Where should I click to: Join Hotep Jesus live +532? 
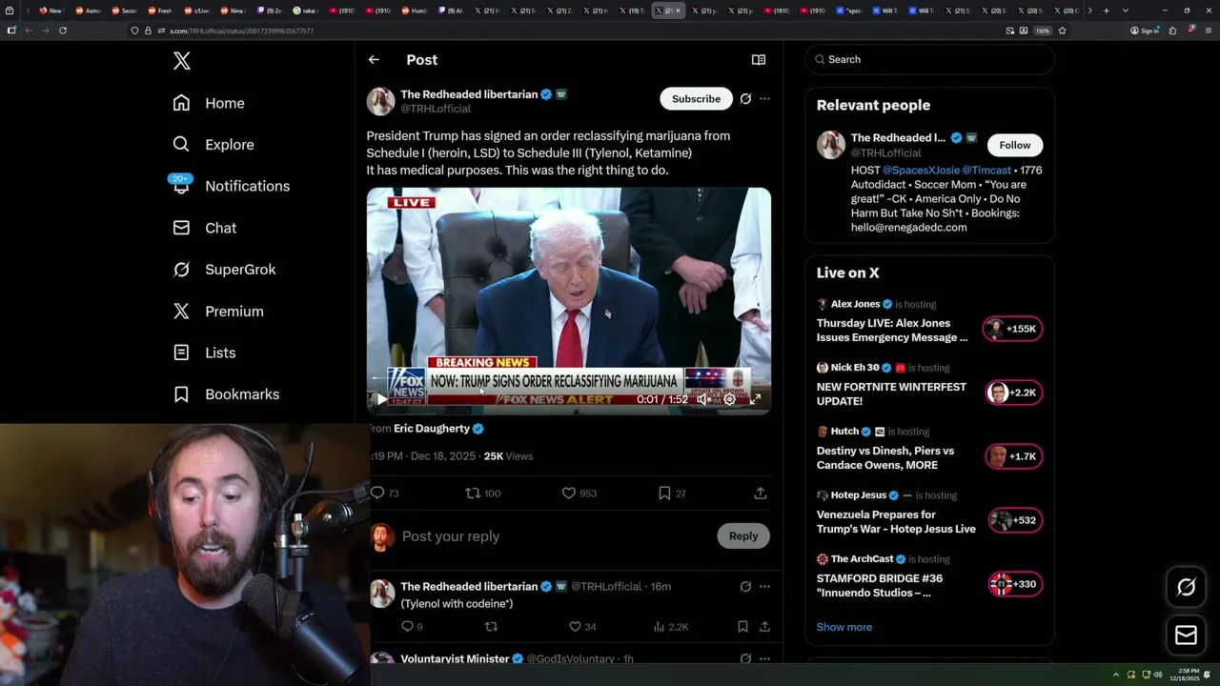1013,520
